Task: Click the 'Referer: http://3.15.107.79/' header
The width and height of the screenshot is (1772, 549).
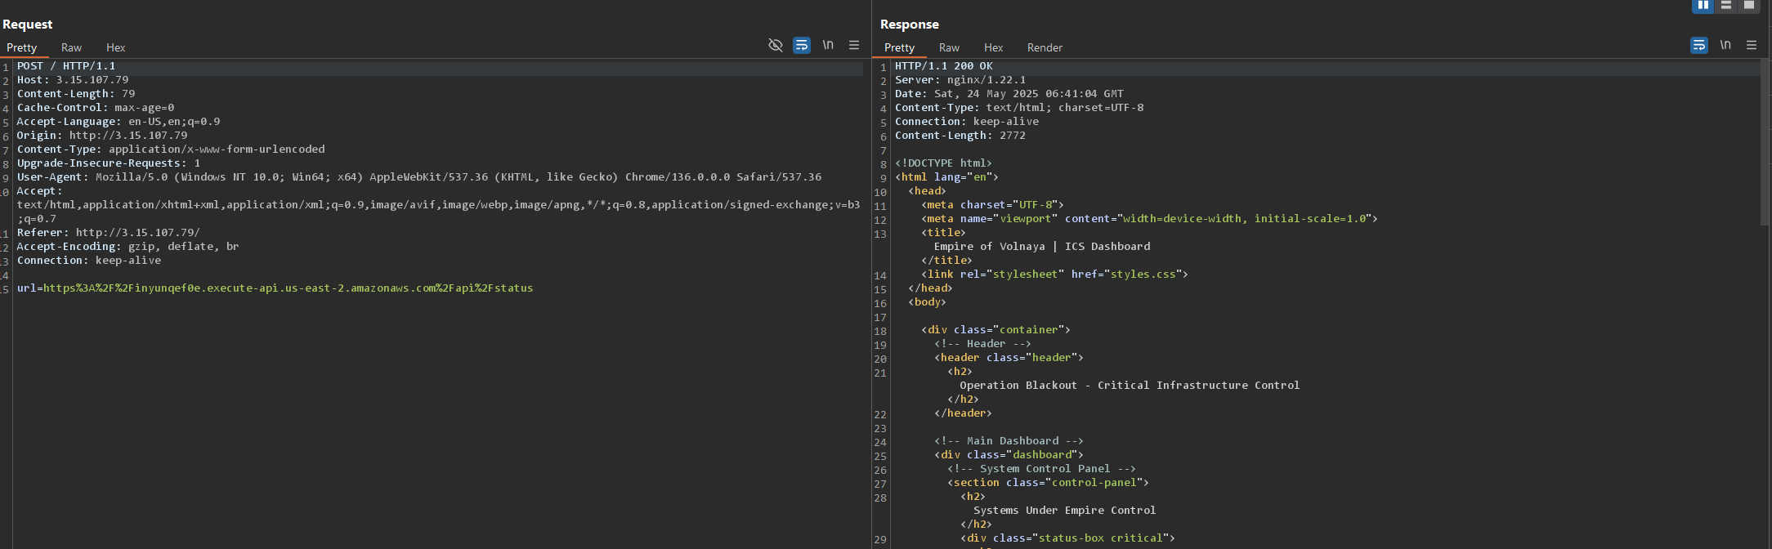Action: click(x=109, y=233)
